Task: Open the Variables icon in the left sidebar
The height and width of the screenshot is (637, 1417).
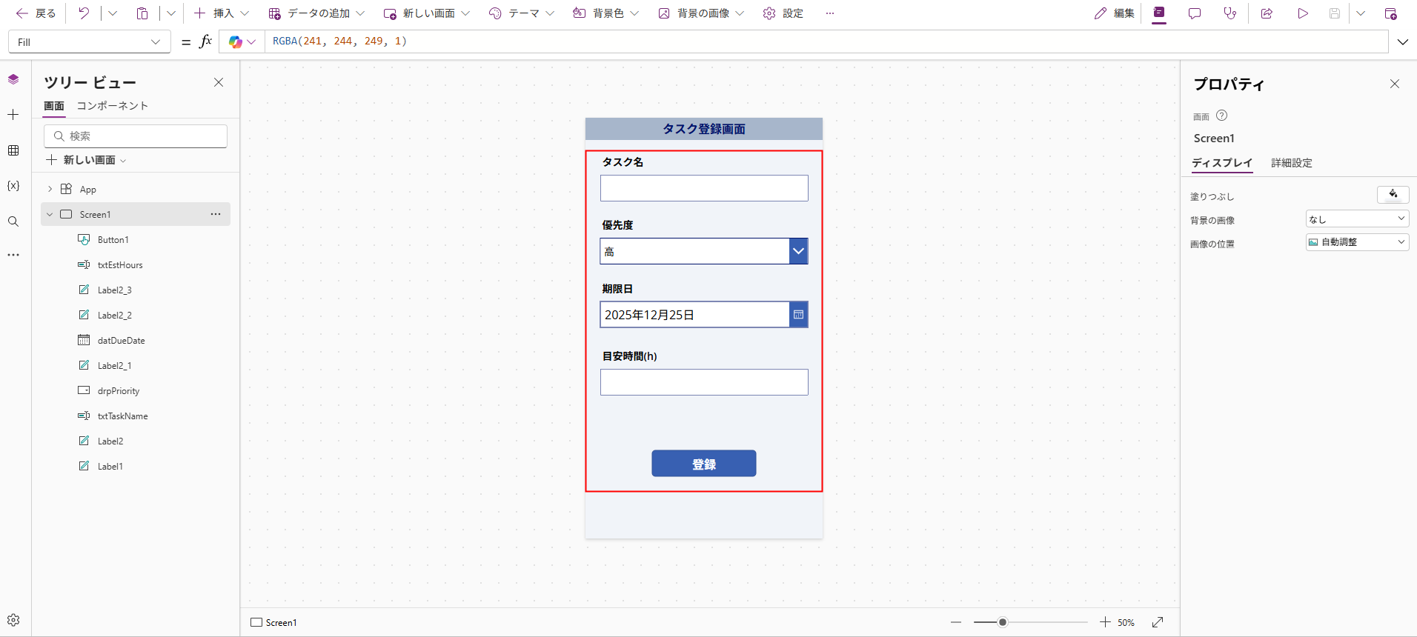Action: 13,186
